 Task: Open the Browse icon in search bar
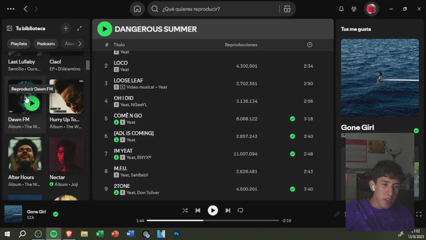[x=287, y=9]
